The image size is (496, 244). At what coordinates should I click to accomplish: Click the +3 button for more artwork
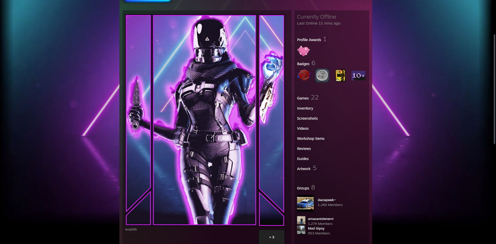pos(271,237)
